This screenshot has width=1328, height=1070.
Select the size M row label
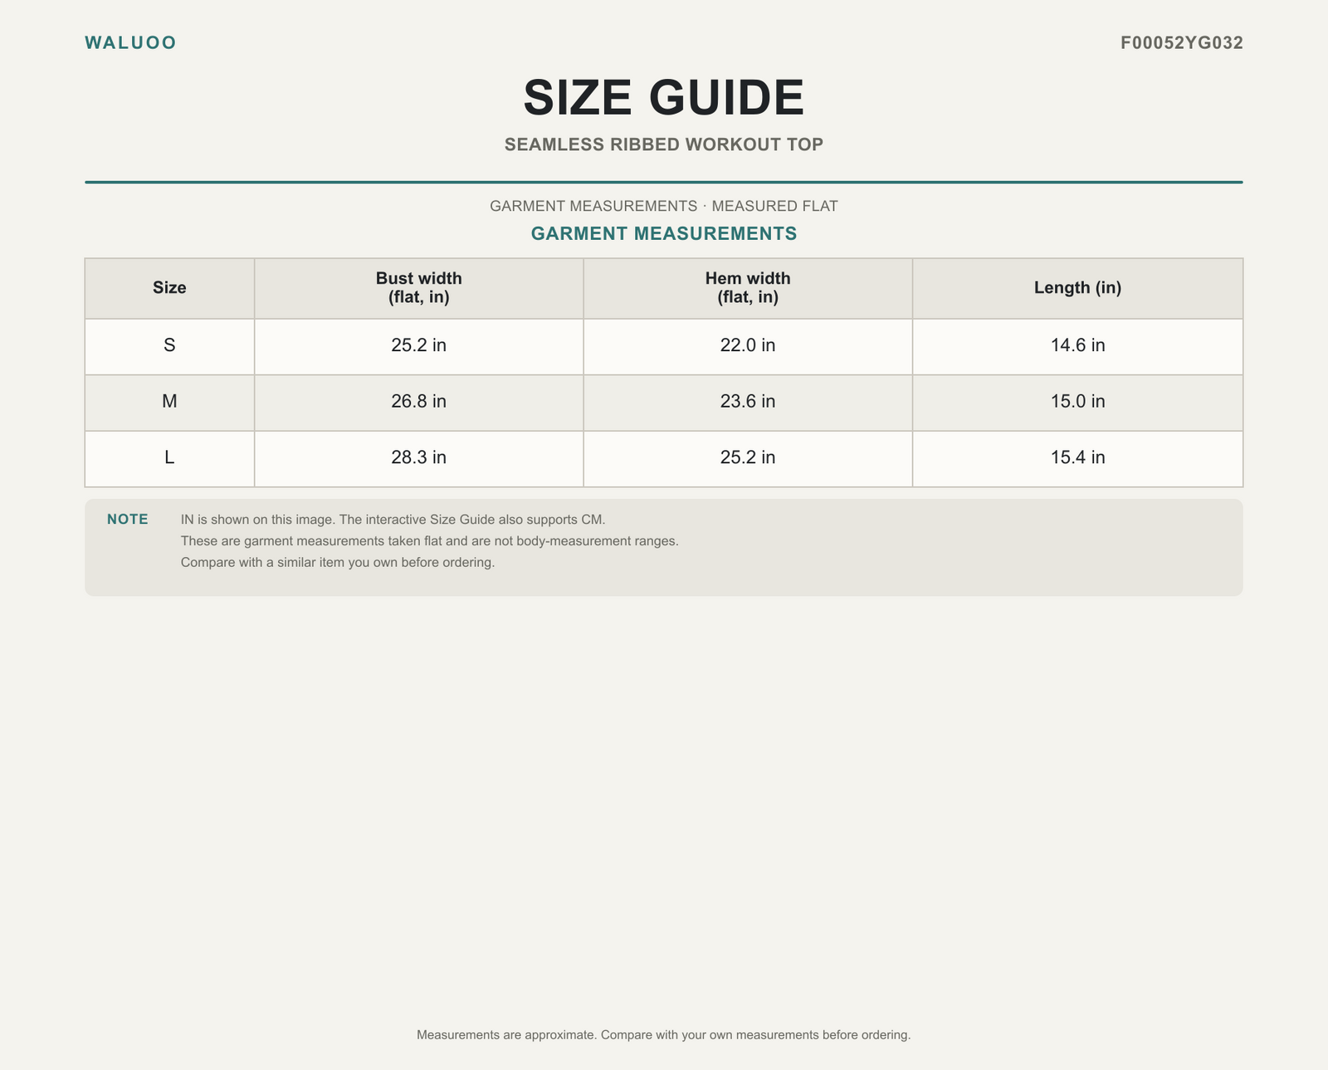pos(169,402)
